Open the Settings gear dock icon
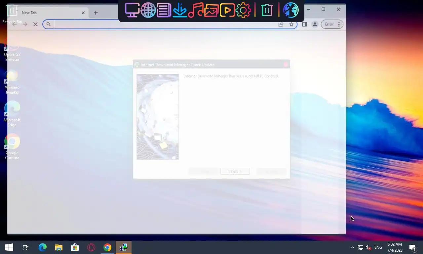The image size is (423, 254). click(x=243, y=10)
